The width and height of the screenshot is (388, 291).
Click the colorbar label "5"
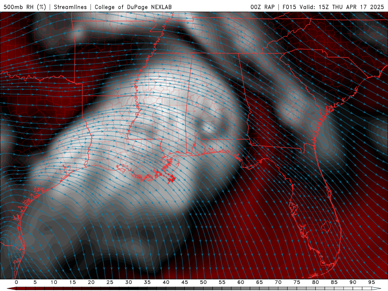coord(35,282)
